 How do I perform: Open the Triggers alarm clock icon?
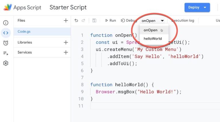point(6,43)
